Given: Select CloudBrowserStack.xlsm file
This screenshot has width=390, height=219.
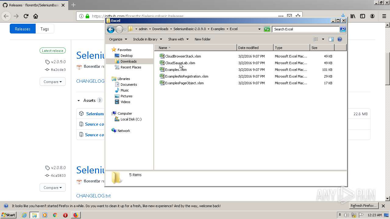Looking at the screenshot, I should click(x=183, y=56).
